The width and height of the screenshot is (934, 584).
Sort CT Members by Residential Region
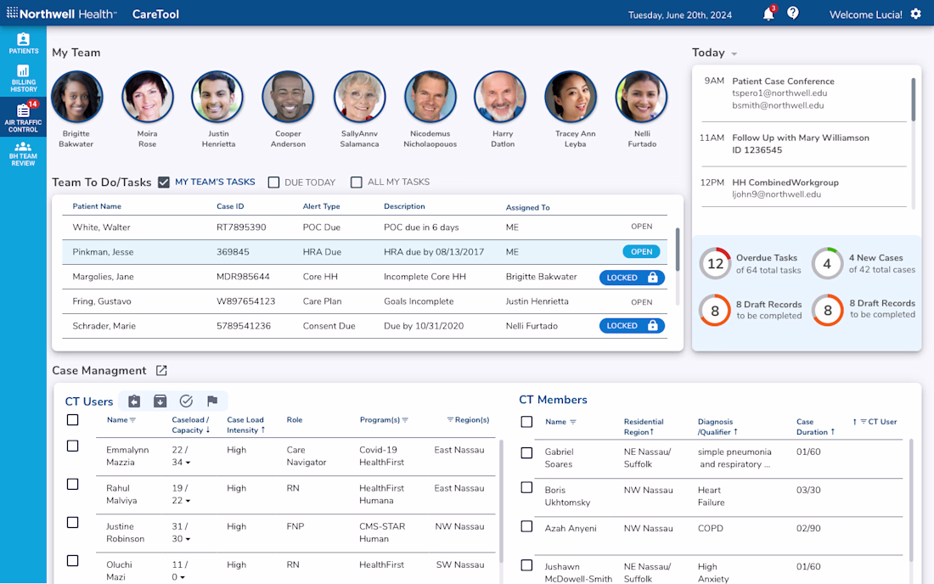tap(652, 431)
